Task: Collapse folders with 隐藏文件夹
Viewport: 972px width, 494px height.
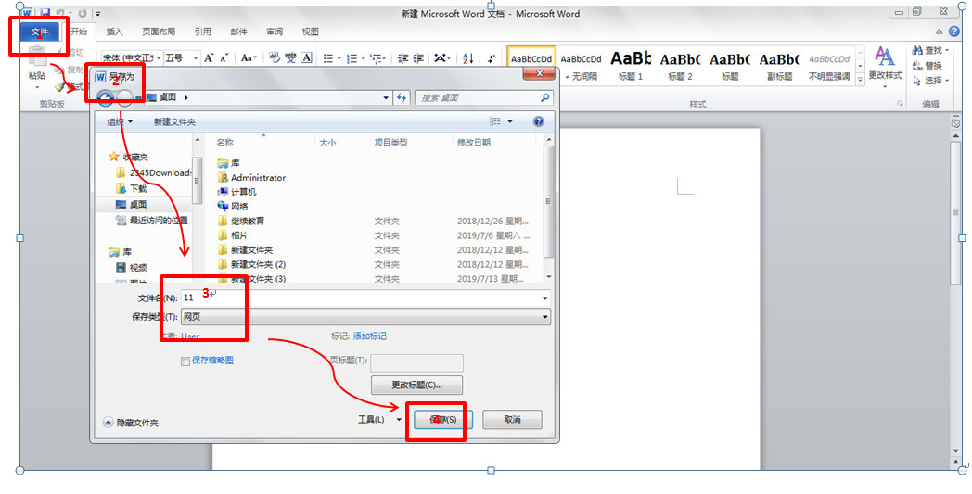Action: pyautogui.click(x=131, y=423)
